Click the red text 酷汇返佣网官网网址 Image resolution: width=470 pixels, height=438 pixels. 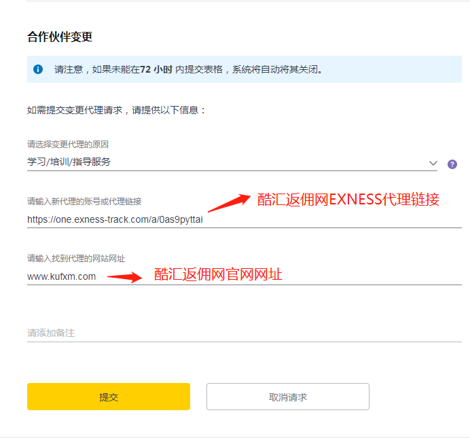(217, 274)
